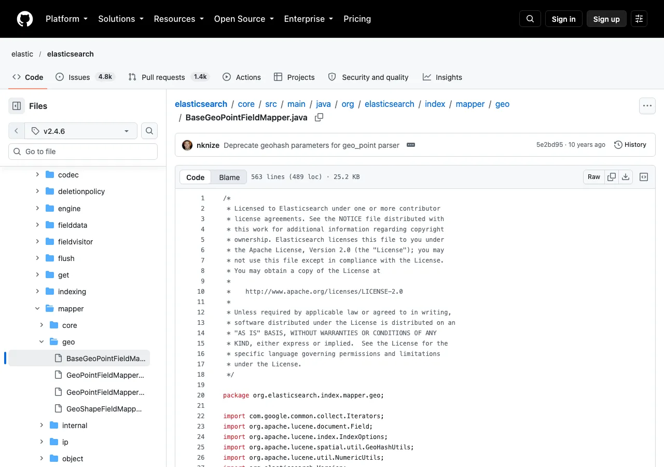Open the v2.4.6 branch selector
664x467 pixels.
click(x=81, y=131)
